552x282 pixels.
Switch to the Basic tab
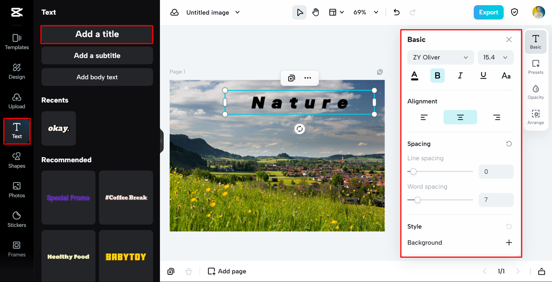point(536,42)
